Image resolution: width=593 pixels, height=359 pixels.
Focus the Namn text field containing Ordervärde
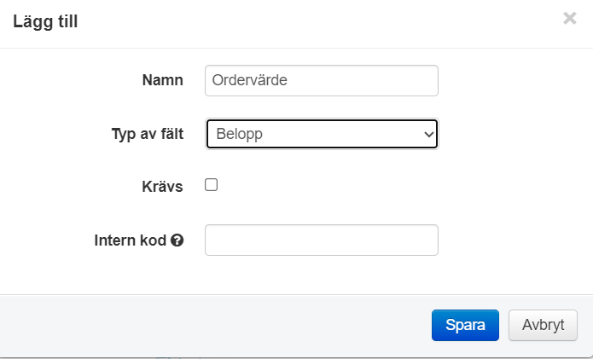pos(322,80)
